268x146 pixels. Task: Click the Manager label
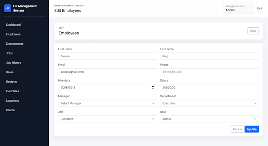(x=64, y=96)
